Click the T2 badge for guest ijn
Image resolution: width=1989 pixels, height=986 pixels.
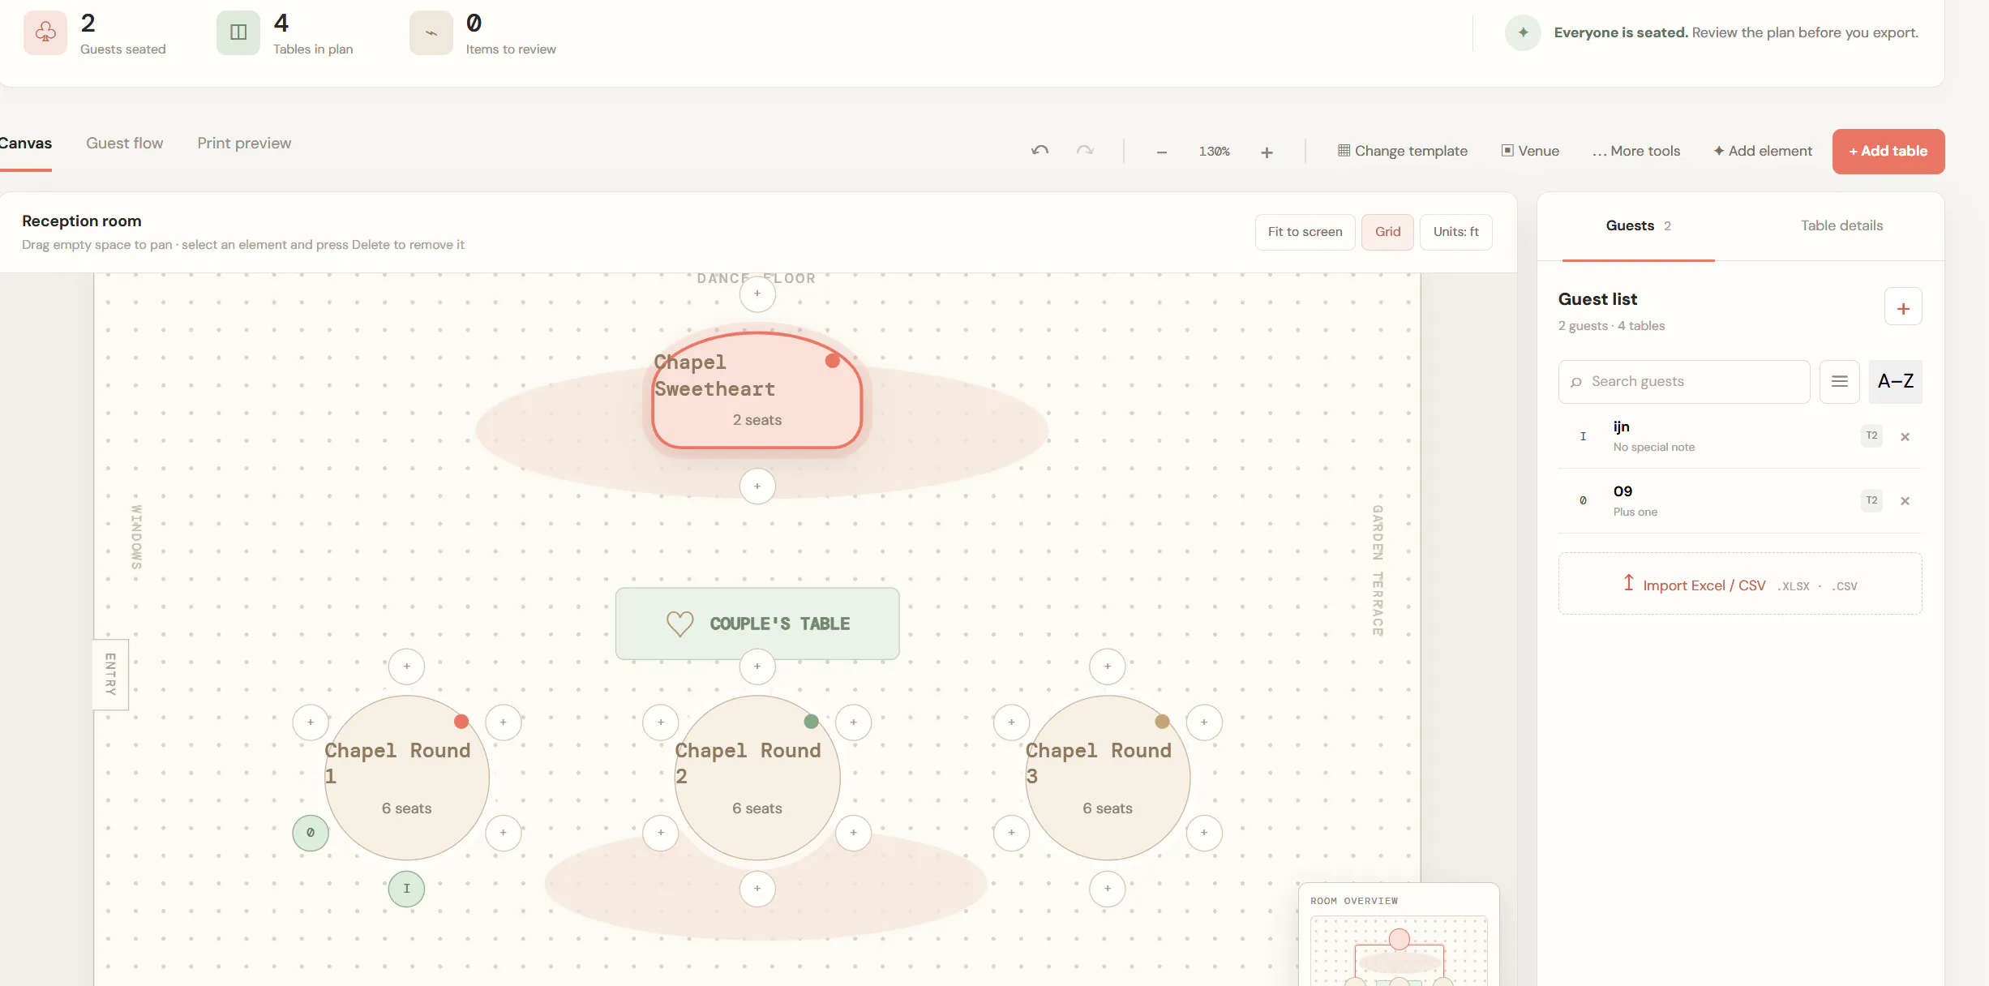1871,436
